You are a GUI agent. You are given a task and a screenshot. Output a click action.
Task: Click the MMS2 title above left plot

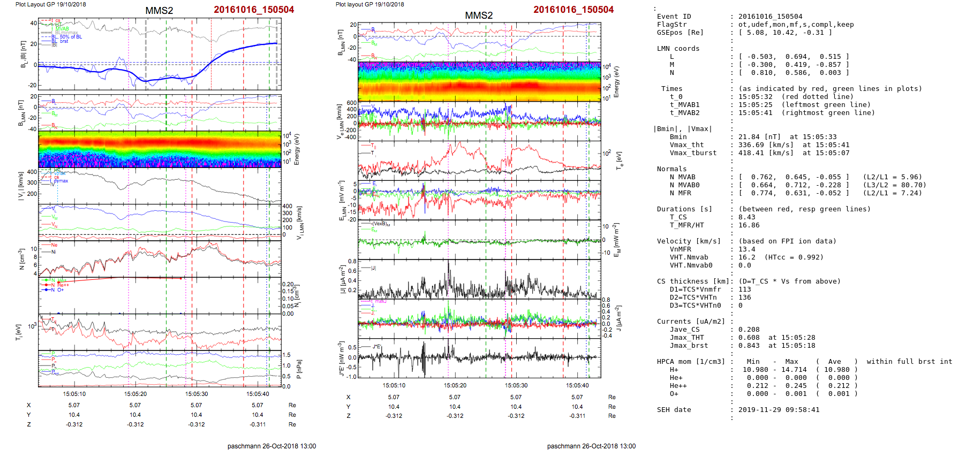pos(159,11)
